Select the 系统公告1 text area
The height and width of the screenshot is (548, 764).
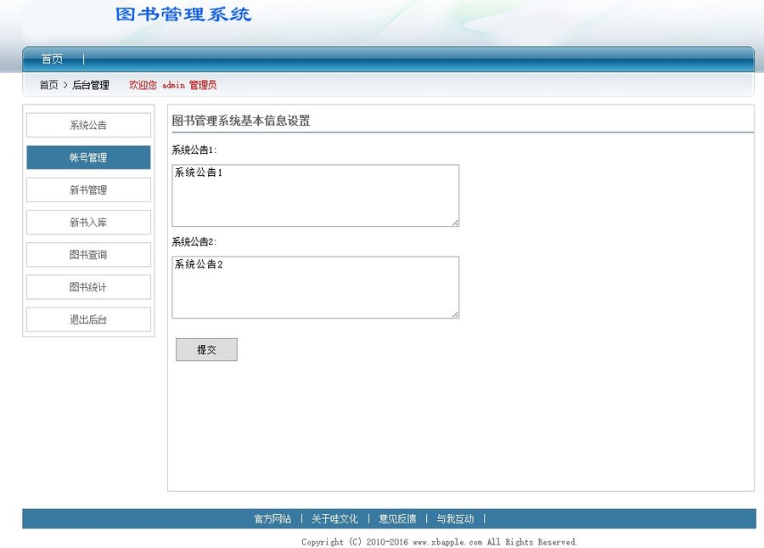pyautogui.click(x=314, y=195)
